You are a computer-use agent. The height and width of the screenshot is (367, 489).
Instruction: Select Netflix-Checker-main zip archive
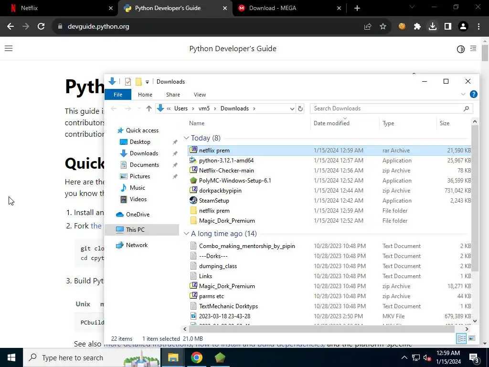pyautogui.click(x=330, y=171)
